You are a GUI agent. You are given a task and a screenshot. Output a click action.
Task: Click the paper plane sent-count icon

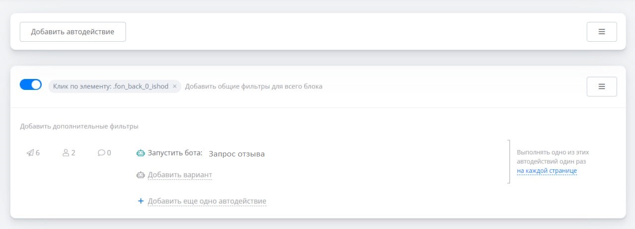[x=30, y=153]
